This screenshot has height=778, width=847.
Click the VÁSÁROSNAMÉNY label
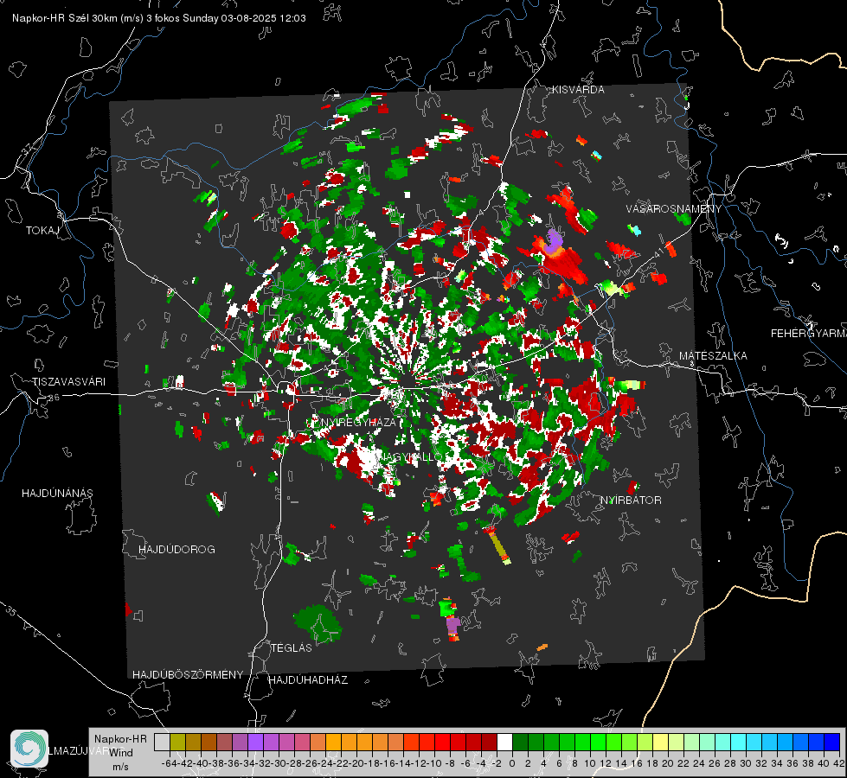pyautogui.click(x=674, y=209)
